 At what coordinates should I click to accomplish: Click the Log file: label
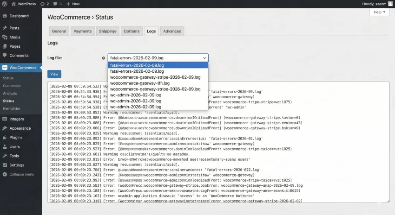pyautogui.click(x=55, y=58)
